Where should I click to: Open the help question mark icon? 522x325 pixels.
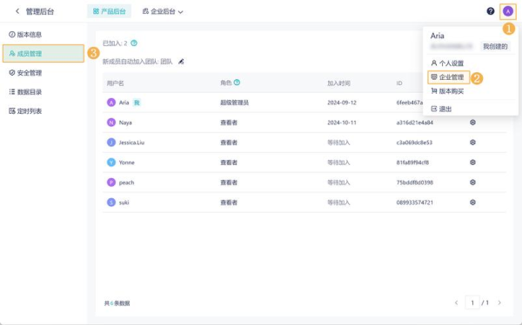(491, 11)
